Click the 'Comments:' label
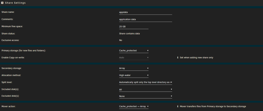This screenshot has height=111, width=263. [7, 19]
